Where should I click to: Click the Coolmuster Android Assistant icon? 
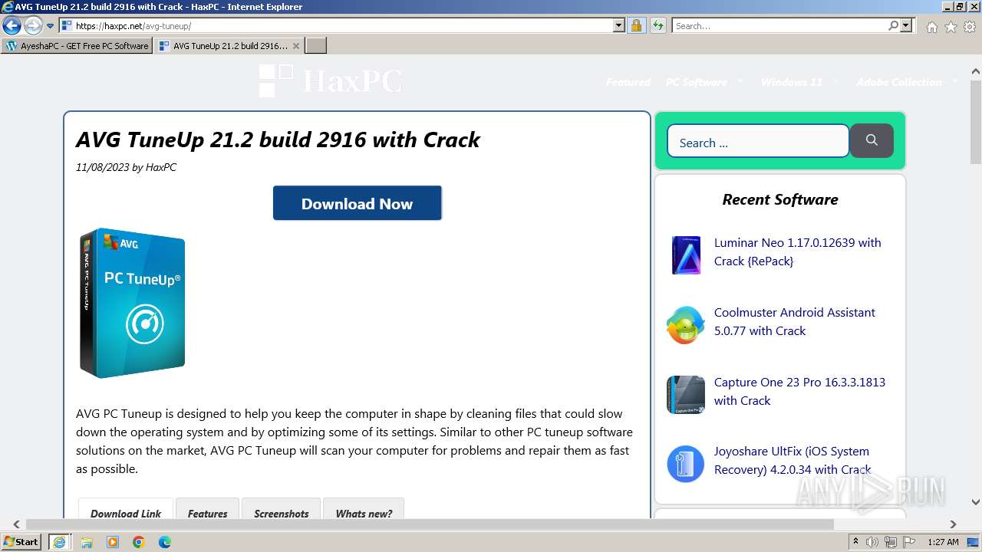coord(685,325)
